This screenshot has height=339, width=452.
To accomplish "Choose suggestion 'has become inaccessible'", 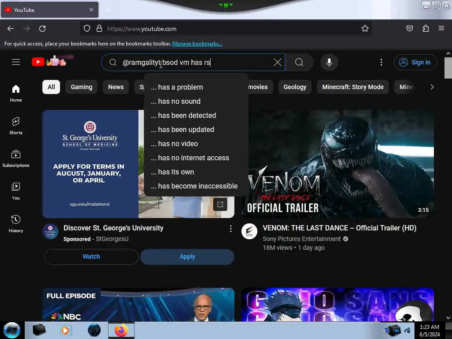I will [196, 186].
